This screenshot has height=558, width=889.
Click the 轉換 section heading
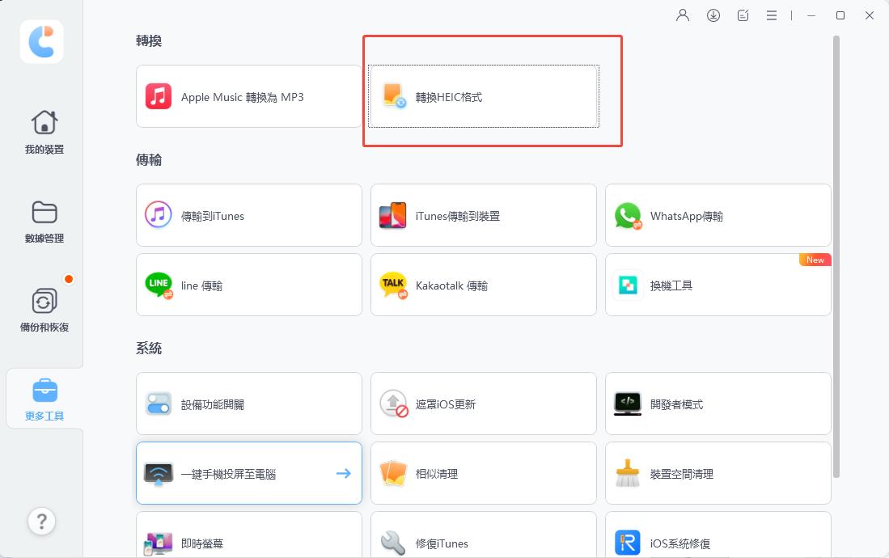149,40
